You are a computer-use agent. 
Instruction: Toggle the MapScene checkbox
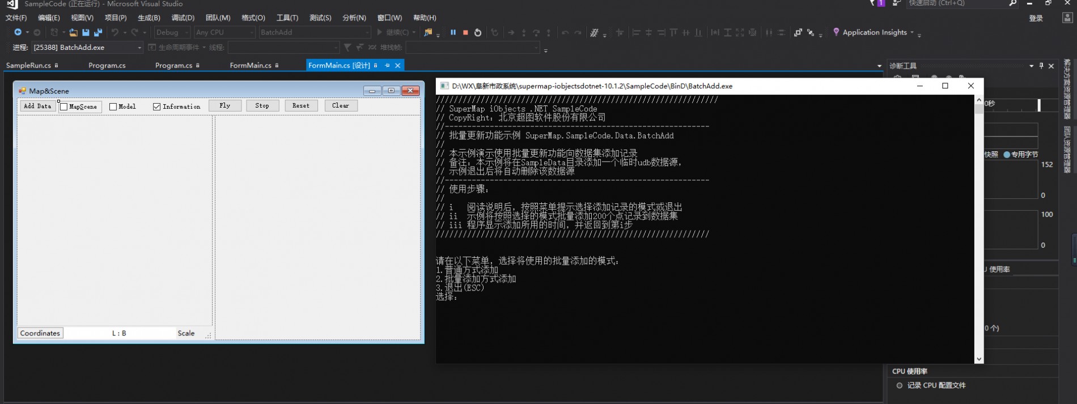(63, 107)
